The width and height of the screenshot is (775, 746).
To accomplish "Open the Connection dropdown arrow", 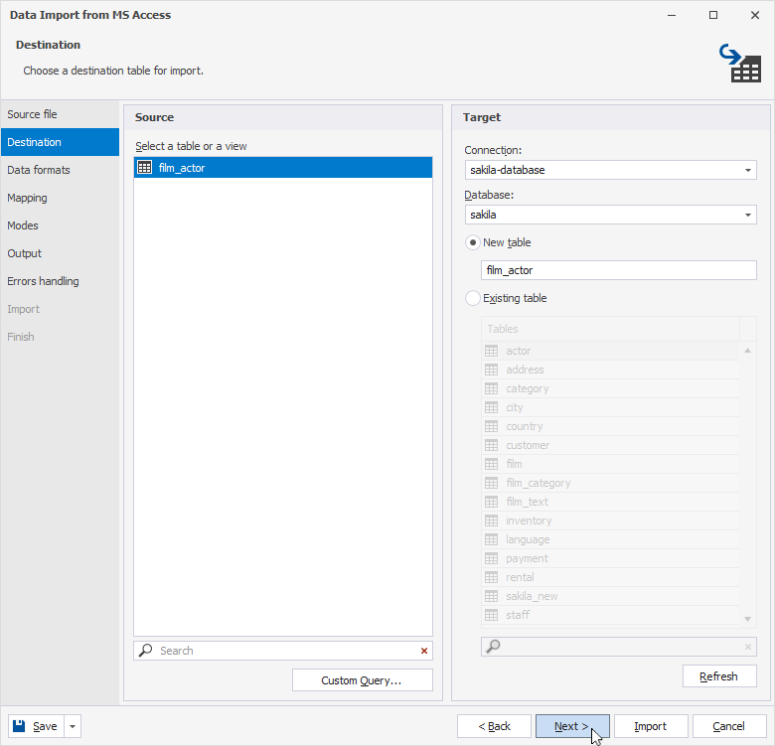I will (748, 170).
